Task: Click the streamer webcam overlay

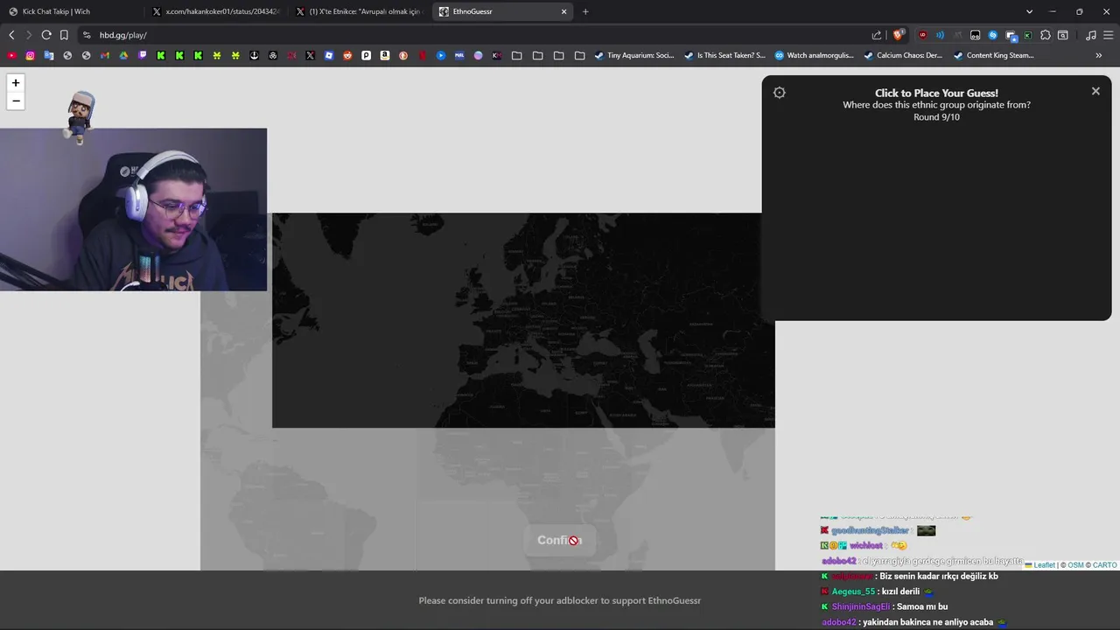Action: tap(133, 209)
